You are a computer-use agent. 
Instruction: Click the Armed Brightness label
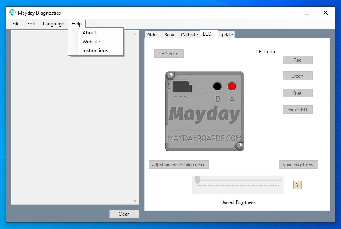239,202
